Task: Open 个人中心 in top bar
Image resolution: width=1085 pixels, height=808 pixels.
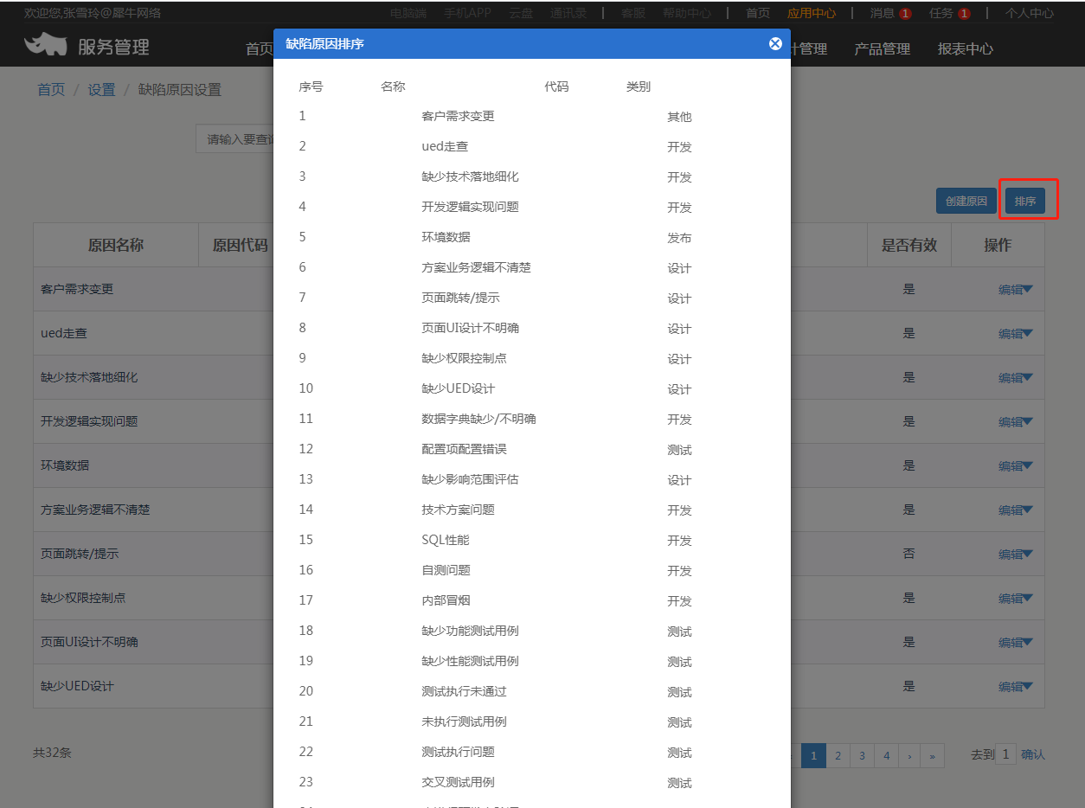Action: tap(1030, 13)
